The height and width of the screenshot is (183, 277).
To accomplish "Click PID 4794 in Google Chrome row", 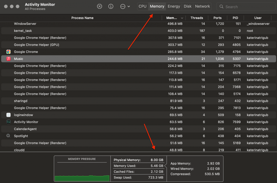I will point(236,52).
